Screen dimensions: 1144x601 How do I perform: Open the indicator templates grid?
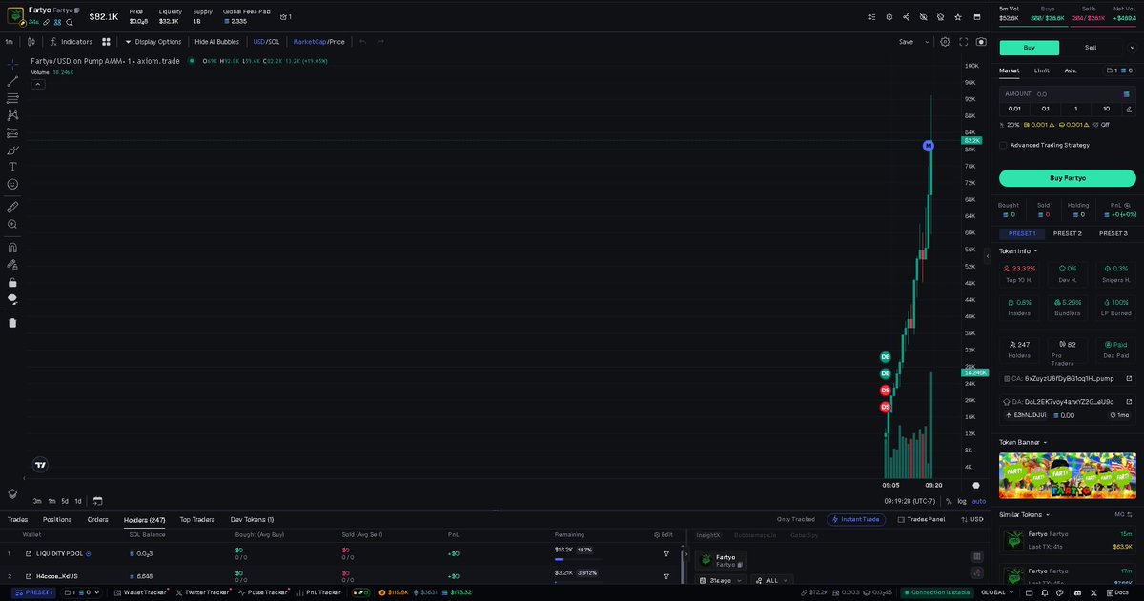(x=106, y=42)
